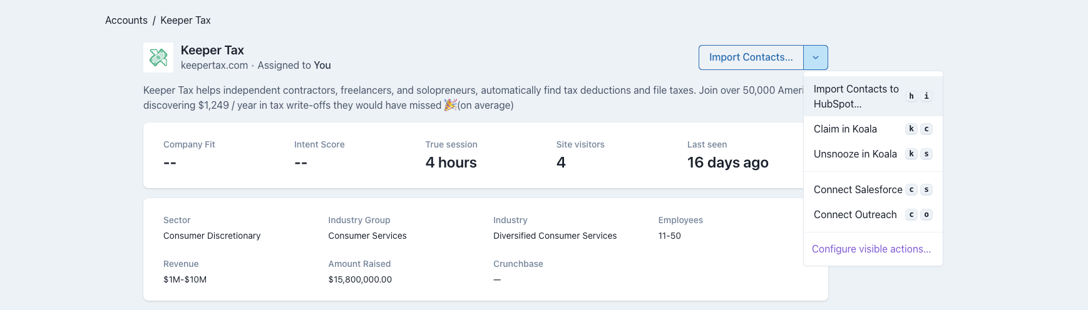The height and width of the screenshot is (310, 1088).
Task: Click the 'k' key badge beside Claim
Action: pyautogui.click(x=911, y=129)
